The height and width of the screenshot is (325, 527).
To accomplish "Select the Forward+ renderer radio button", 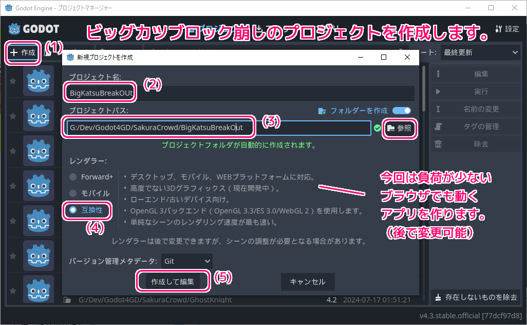I will [x=73, y=177].
